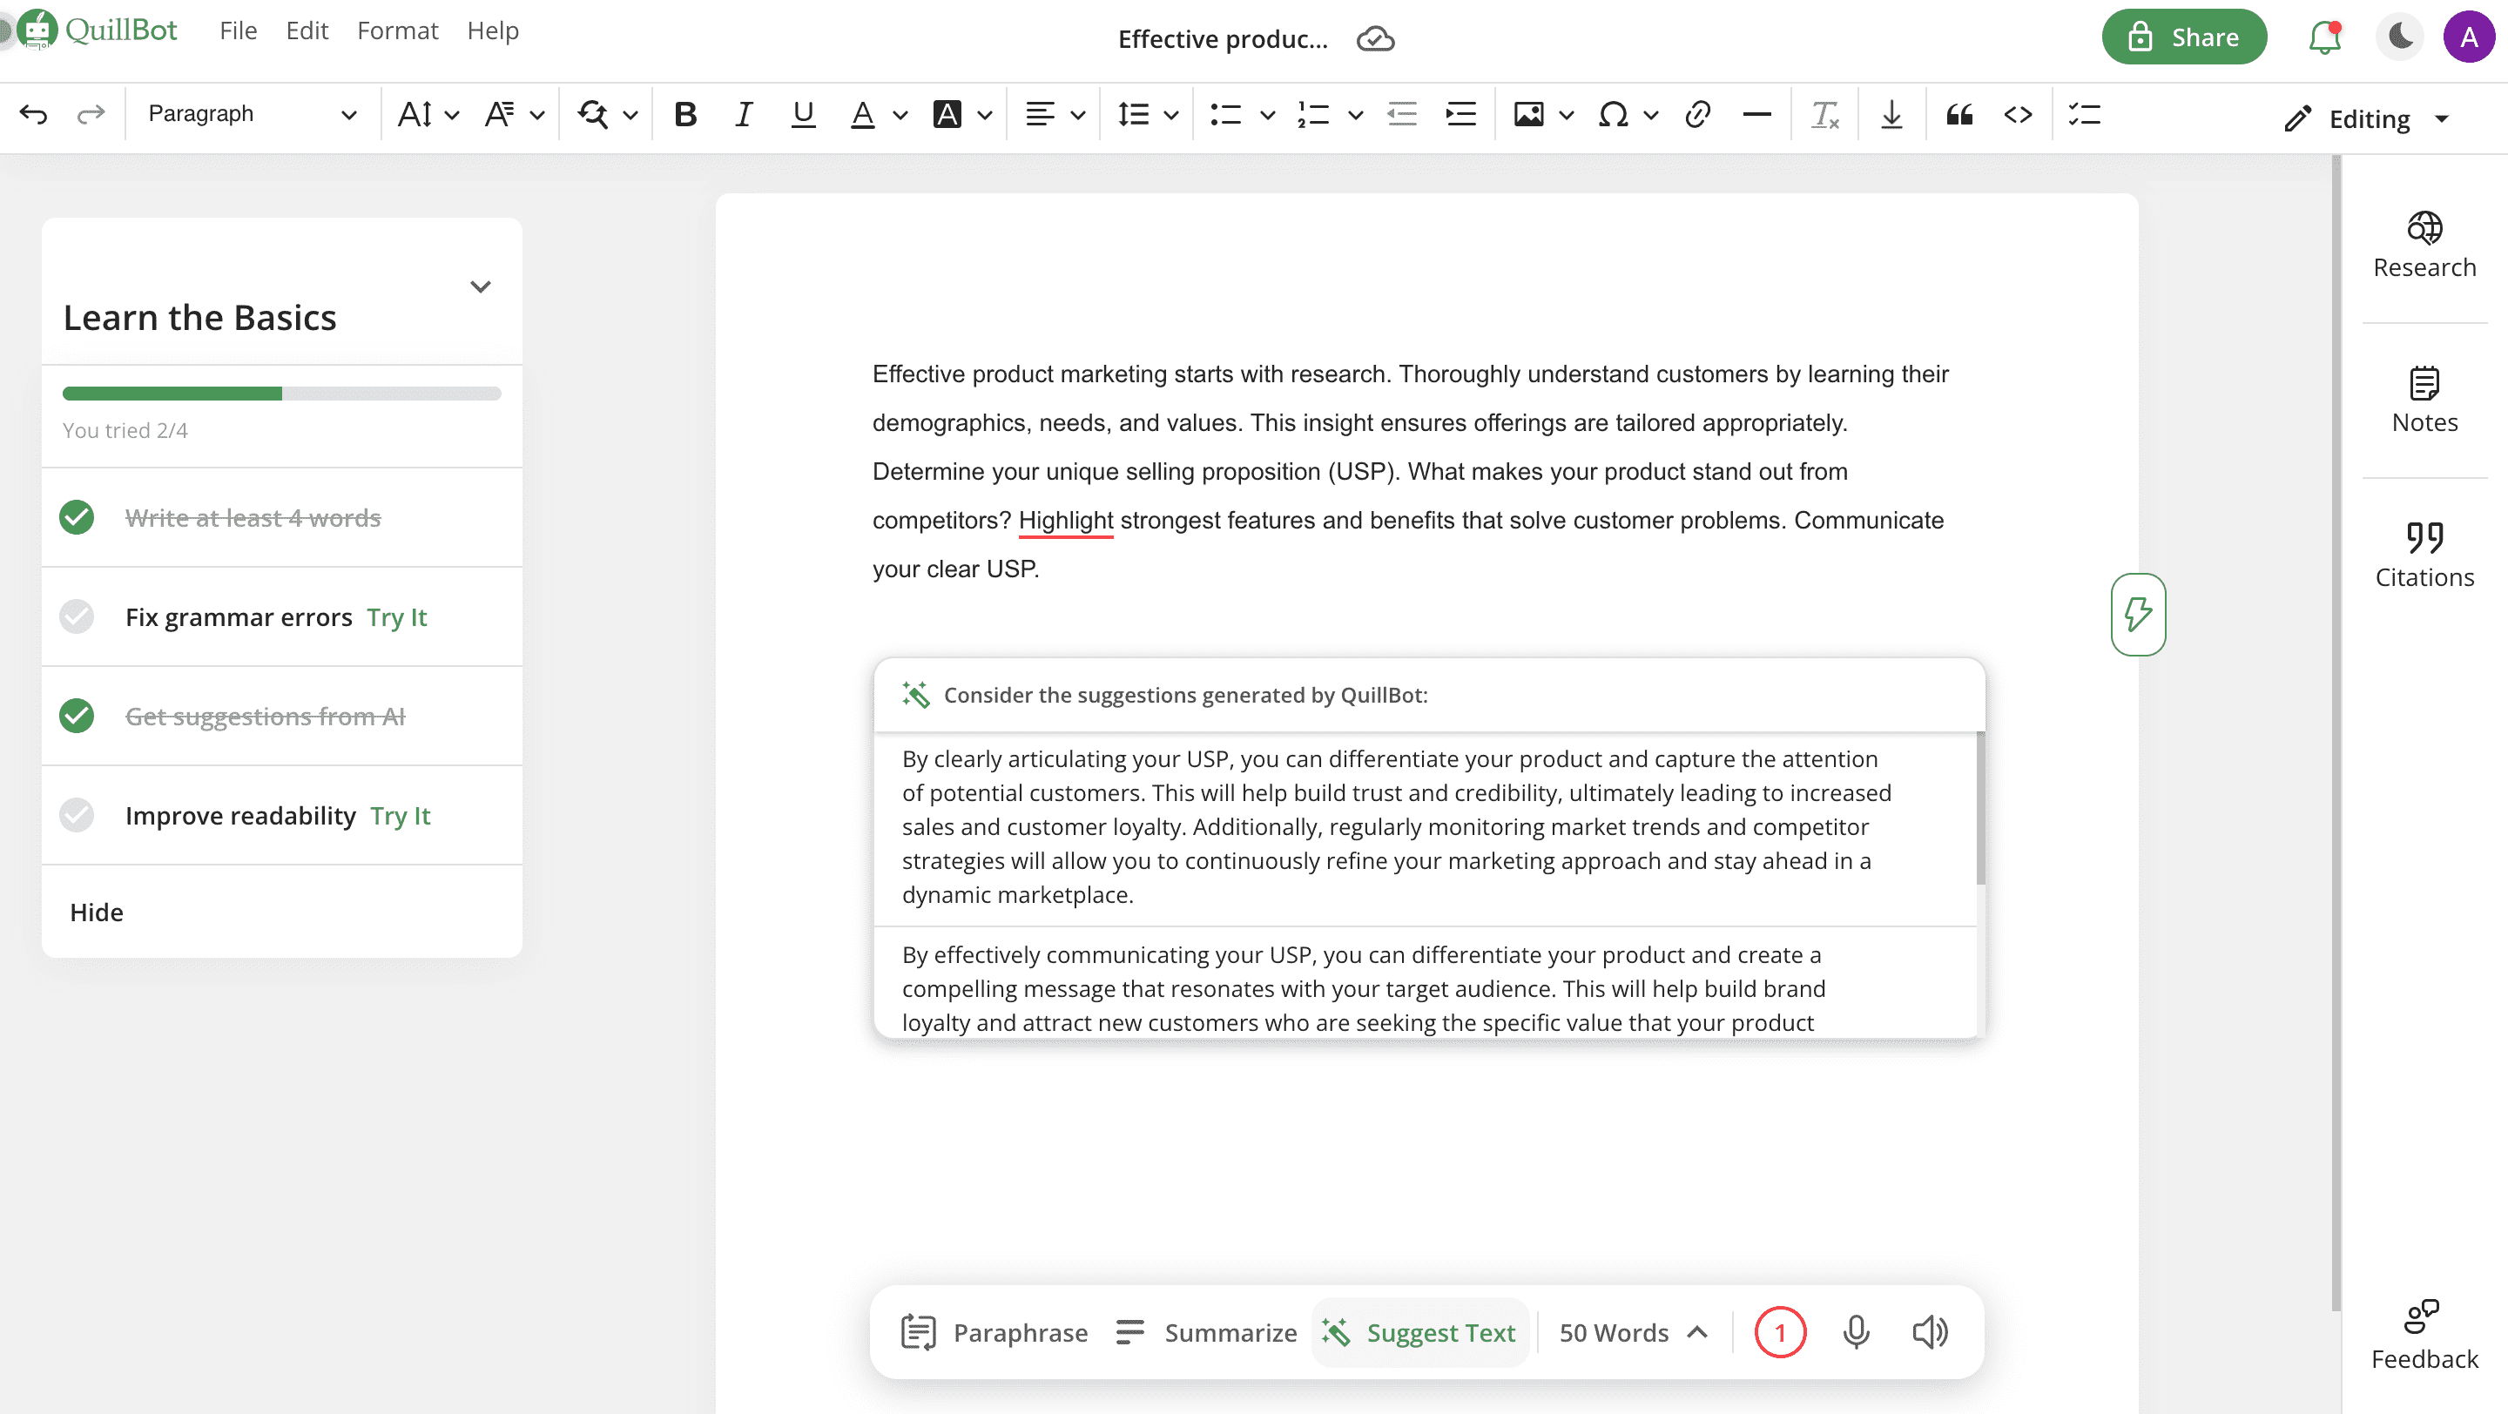The width and height of the screenshot is (2508, 1414).
Task: Insert a block quote
Action: point(1959,115)
